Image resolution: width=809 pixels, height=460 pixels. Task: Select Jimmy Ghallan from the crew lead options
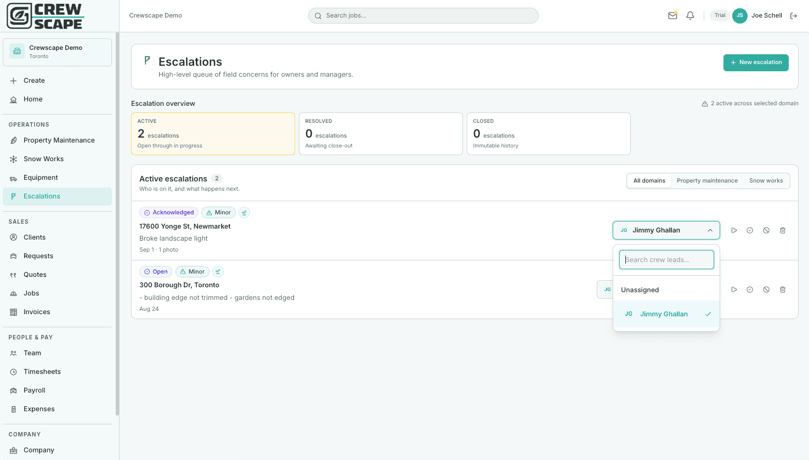click(666, 314)
